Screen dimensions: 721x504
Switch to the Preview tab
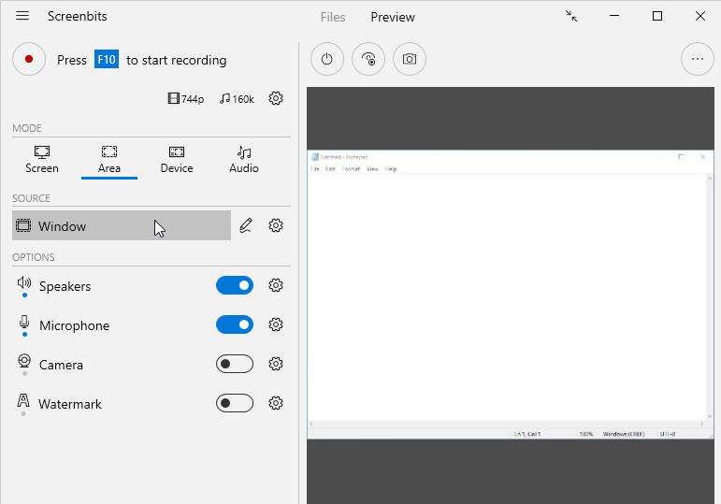[393, 17]
